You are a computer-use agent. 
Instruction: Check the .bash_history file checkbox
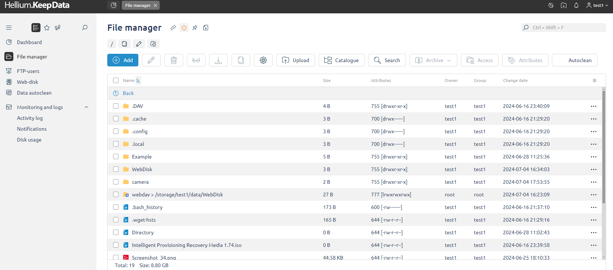pyautogui.click(x=116, y=207)
